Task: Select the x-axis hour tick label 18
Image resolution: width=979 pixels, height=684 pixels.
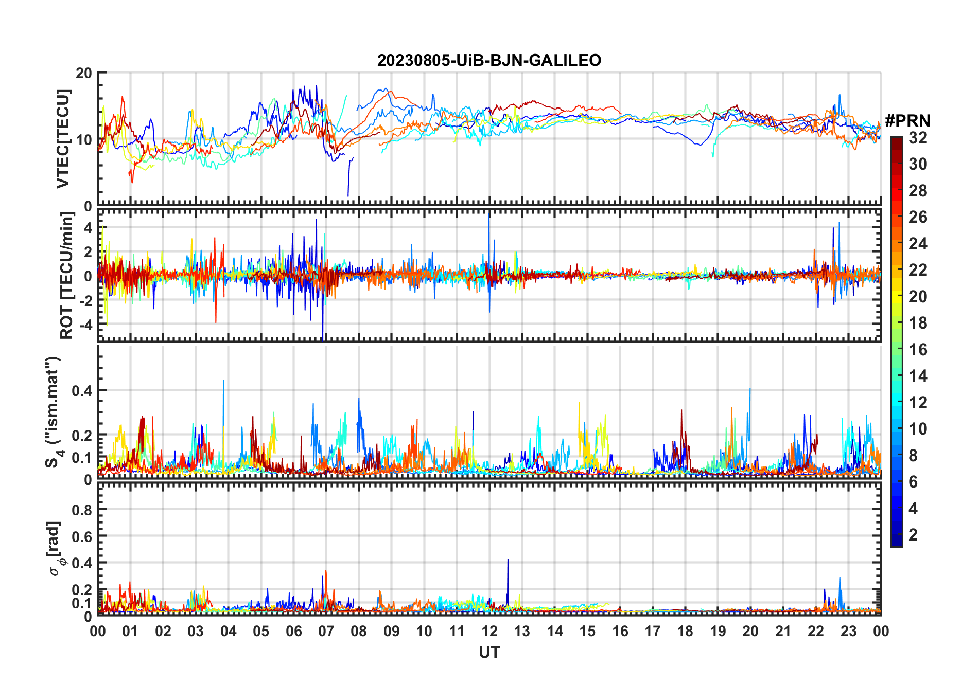Action: pos(685,631)
